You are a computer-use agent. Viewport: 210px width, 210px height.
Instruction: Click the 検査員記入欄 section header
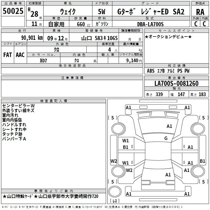click(54, 101)
